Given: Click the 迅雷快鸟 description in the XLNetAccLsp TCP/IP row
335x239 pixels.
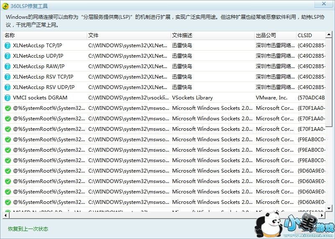Looking at the screenshot, I should click(182, 46).
